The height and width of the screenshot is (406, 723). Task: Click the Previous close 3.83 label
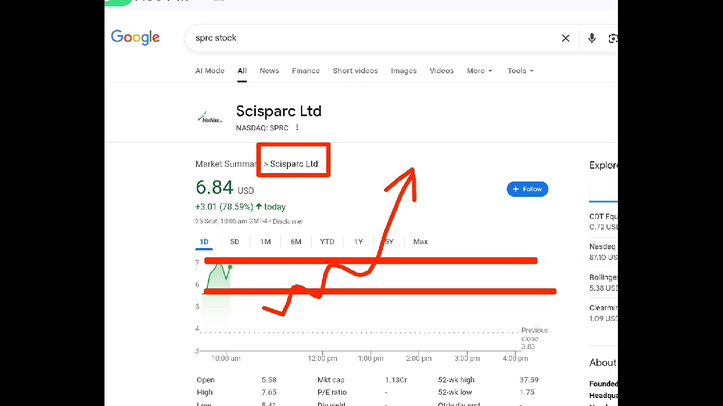(x=534, y=338)
